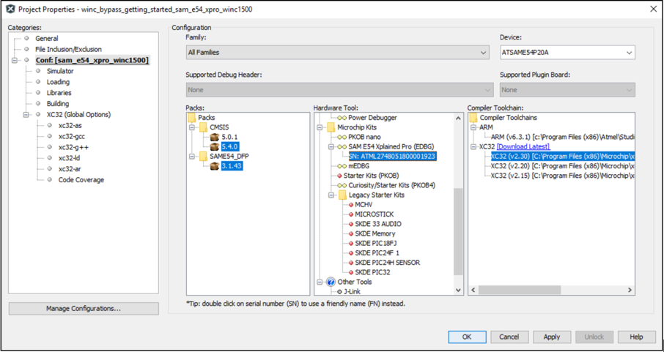Select the General category
Image resolution: width=664 pixels, height=352 pixels.
[x=47, y=39]
